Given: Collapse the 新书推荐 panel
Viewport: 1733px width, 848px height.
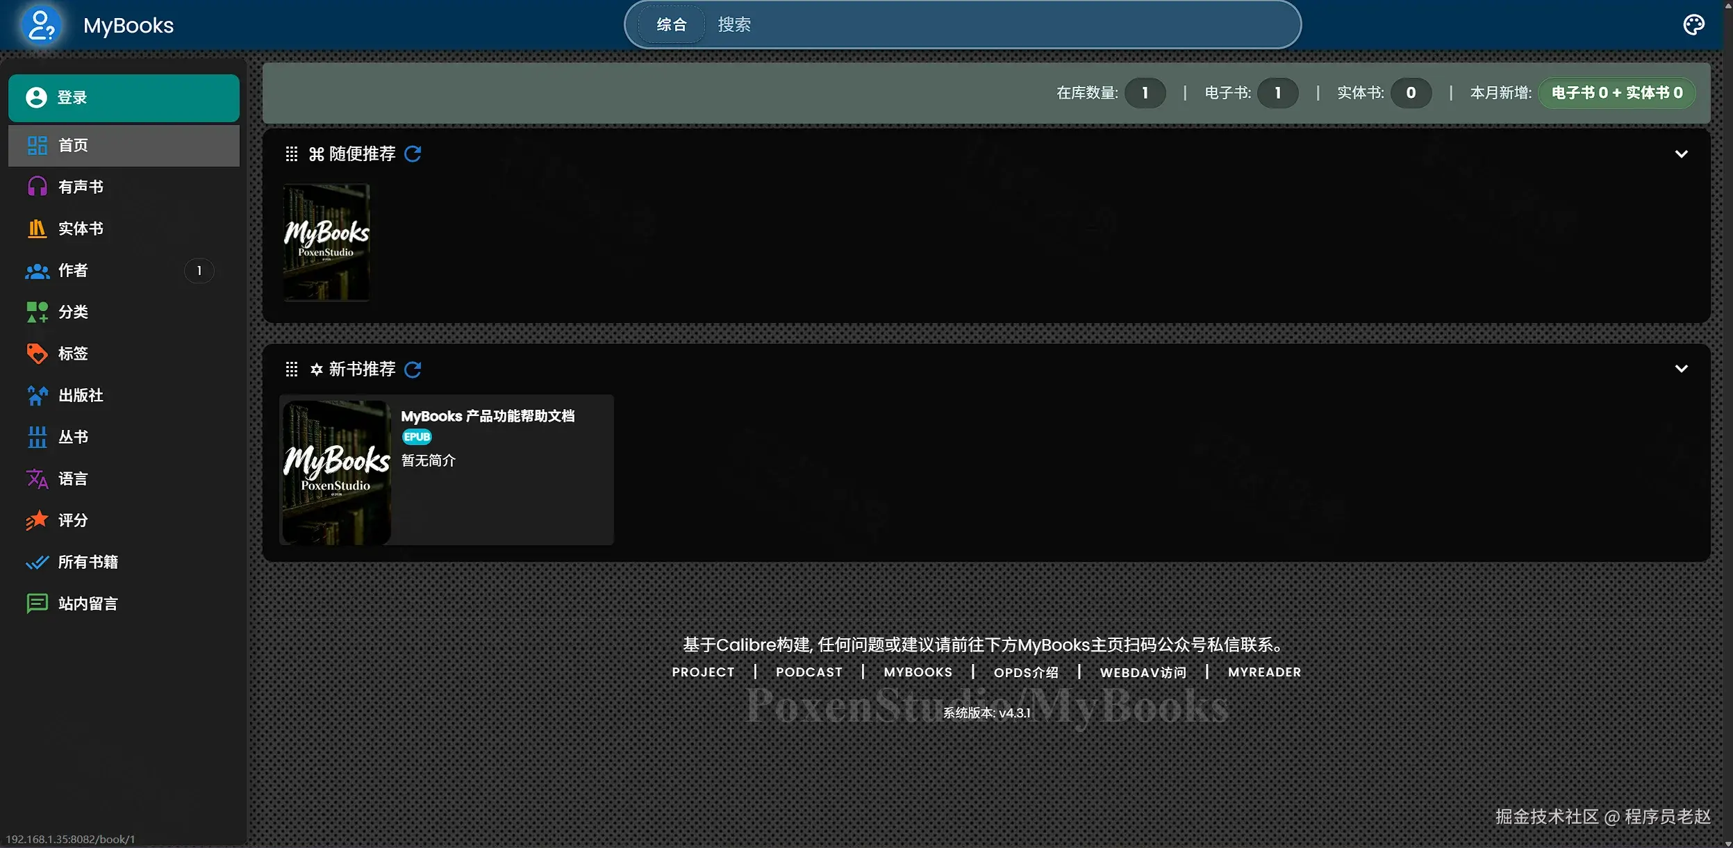Looking at the screenshot, I should click(x=1681, y=369).
